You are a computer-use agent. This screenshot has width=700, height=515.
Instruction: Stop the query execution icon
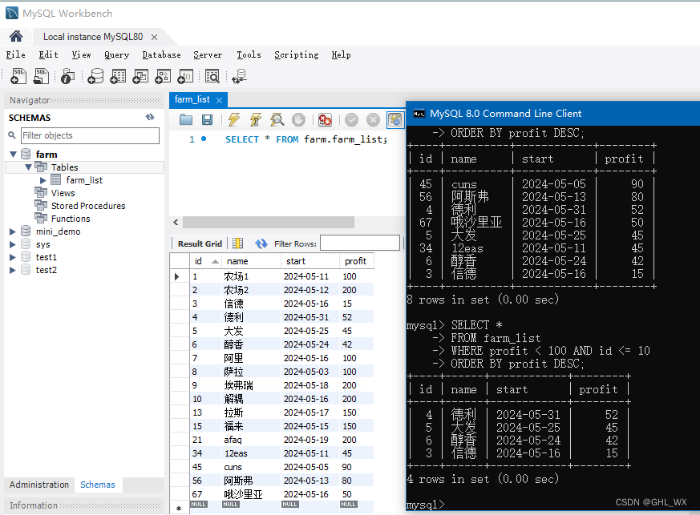298,119
